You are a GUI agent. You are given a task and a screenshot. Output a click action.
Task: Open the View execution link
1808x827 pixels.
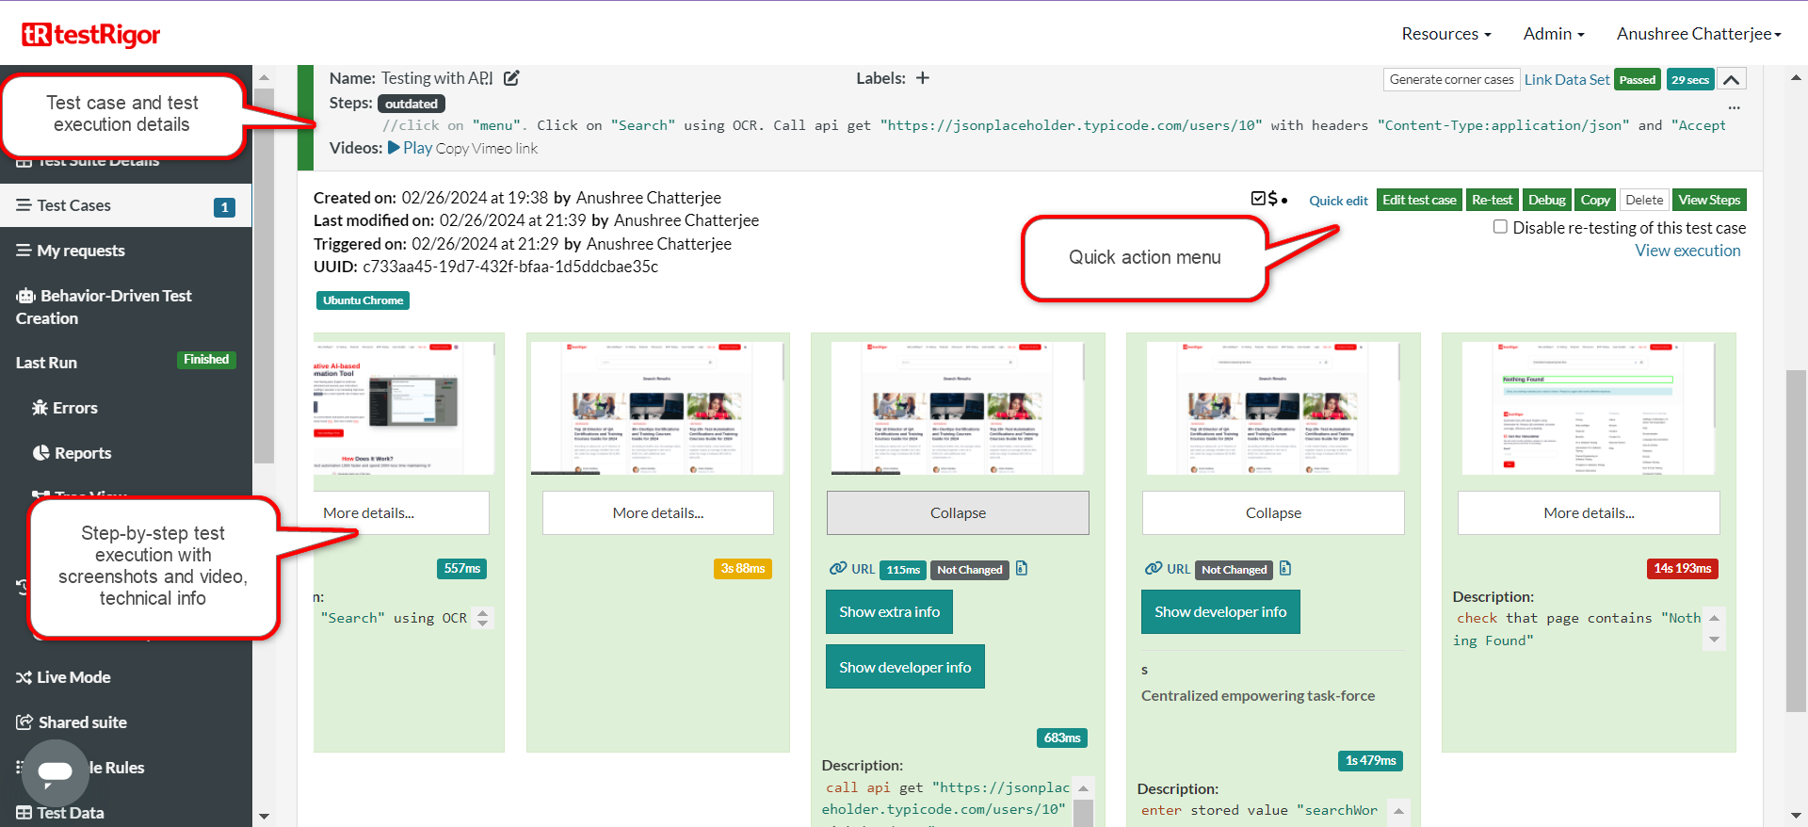pyautogui.click(x=1687, y=251)
